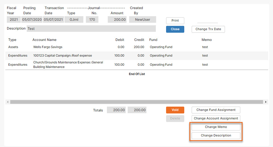This screenshot has height=147, width=273.
Task: Close the journal entry window
Action: click(x=175, y=29)
